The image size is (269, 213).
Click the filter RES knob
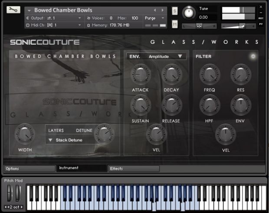pyautogui.click(x=241, y=75)
